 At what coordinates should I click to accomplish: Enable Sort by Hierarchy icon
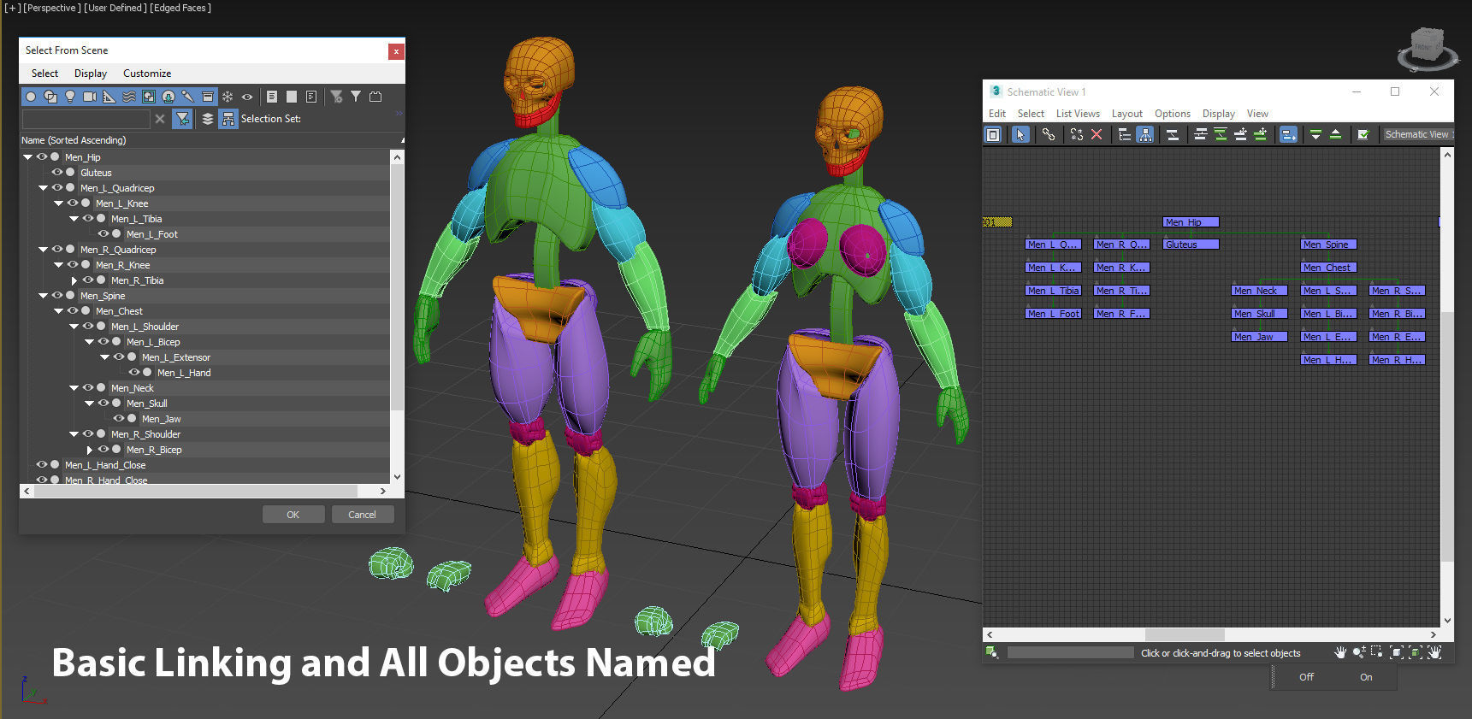pos(228,119)
